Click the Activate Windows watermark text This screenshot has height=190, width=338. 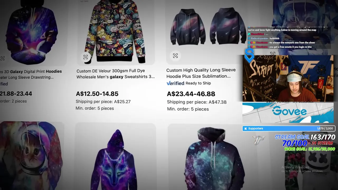pyautogui.click(x=295, y=167)
